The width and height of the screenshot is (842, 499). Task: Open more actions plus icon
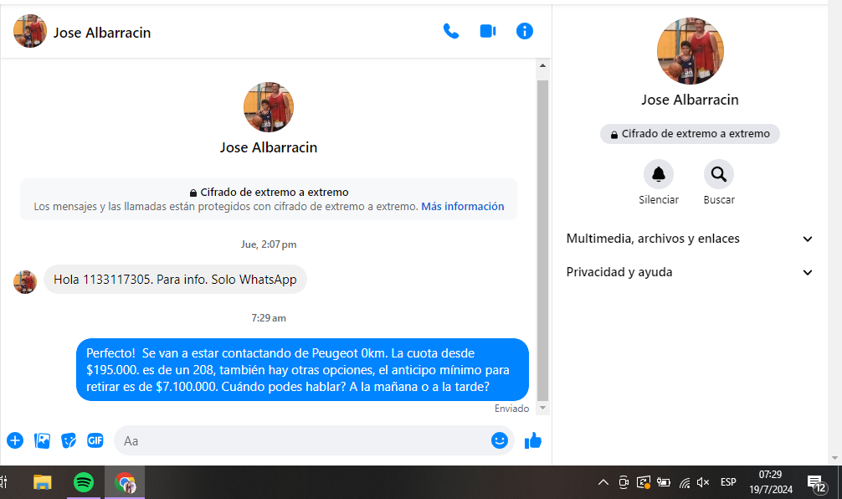(x=15, y=440)
